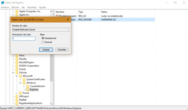Expand the Power key
The image size is (188, 110).
[17, 93]
